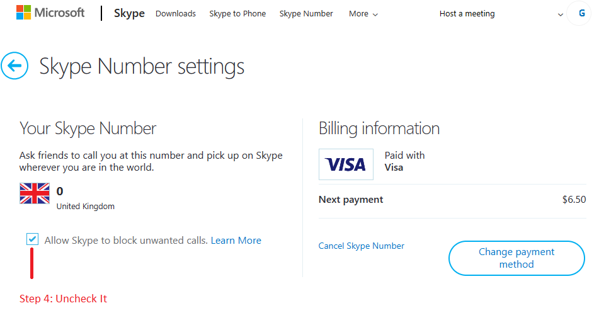
Task: Click the Your Skype Number heading
Action: click(88, 128)
